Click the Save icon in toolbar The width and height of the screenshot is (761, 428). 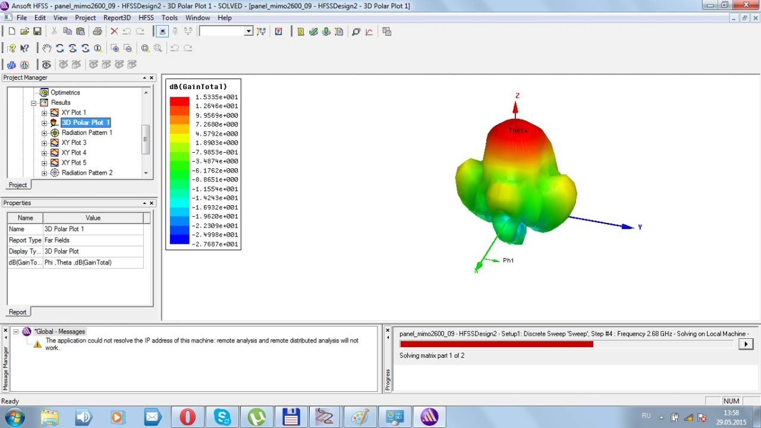(37, 32)
